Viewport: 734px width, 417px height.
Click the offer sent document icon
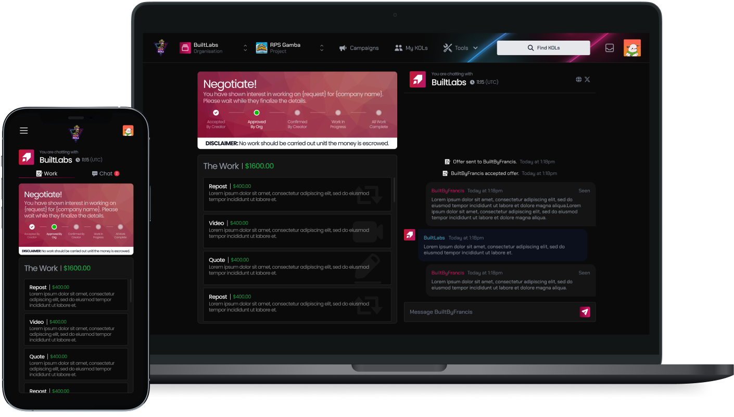[448, 161]
